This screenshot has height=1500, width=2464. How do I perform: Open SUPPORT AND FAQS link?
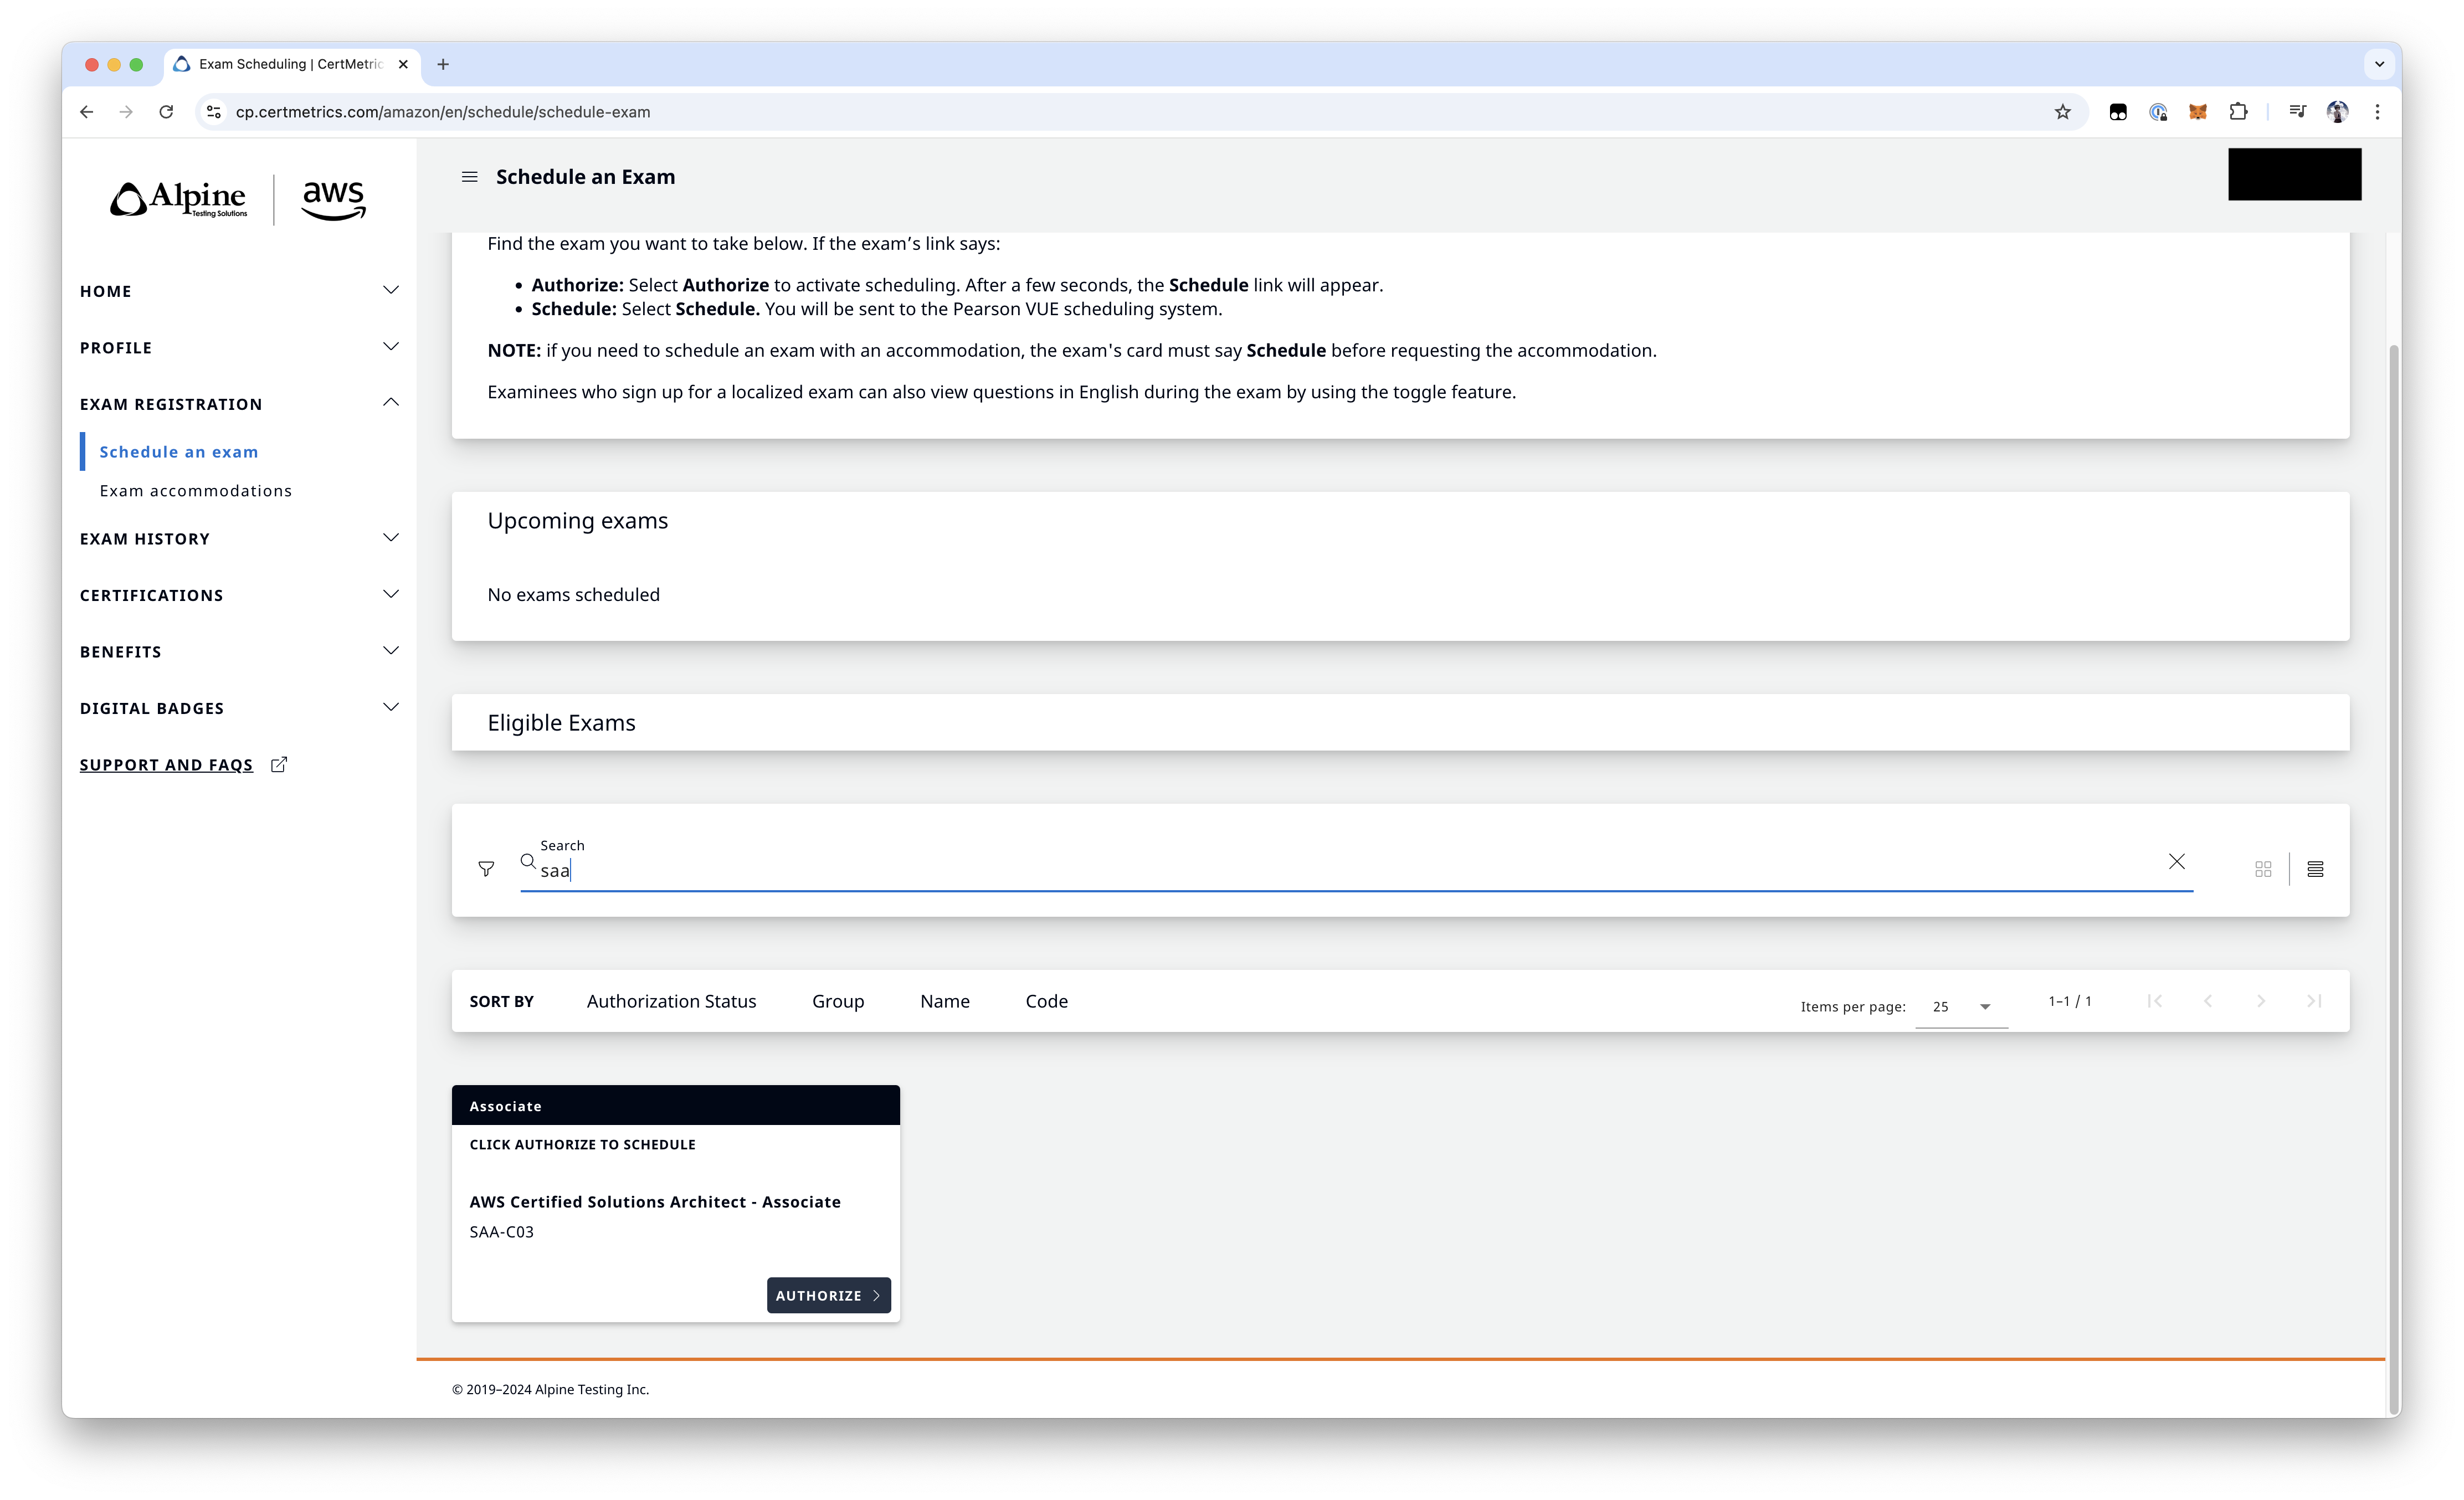[166, 765]
